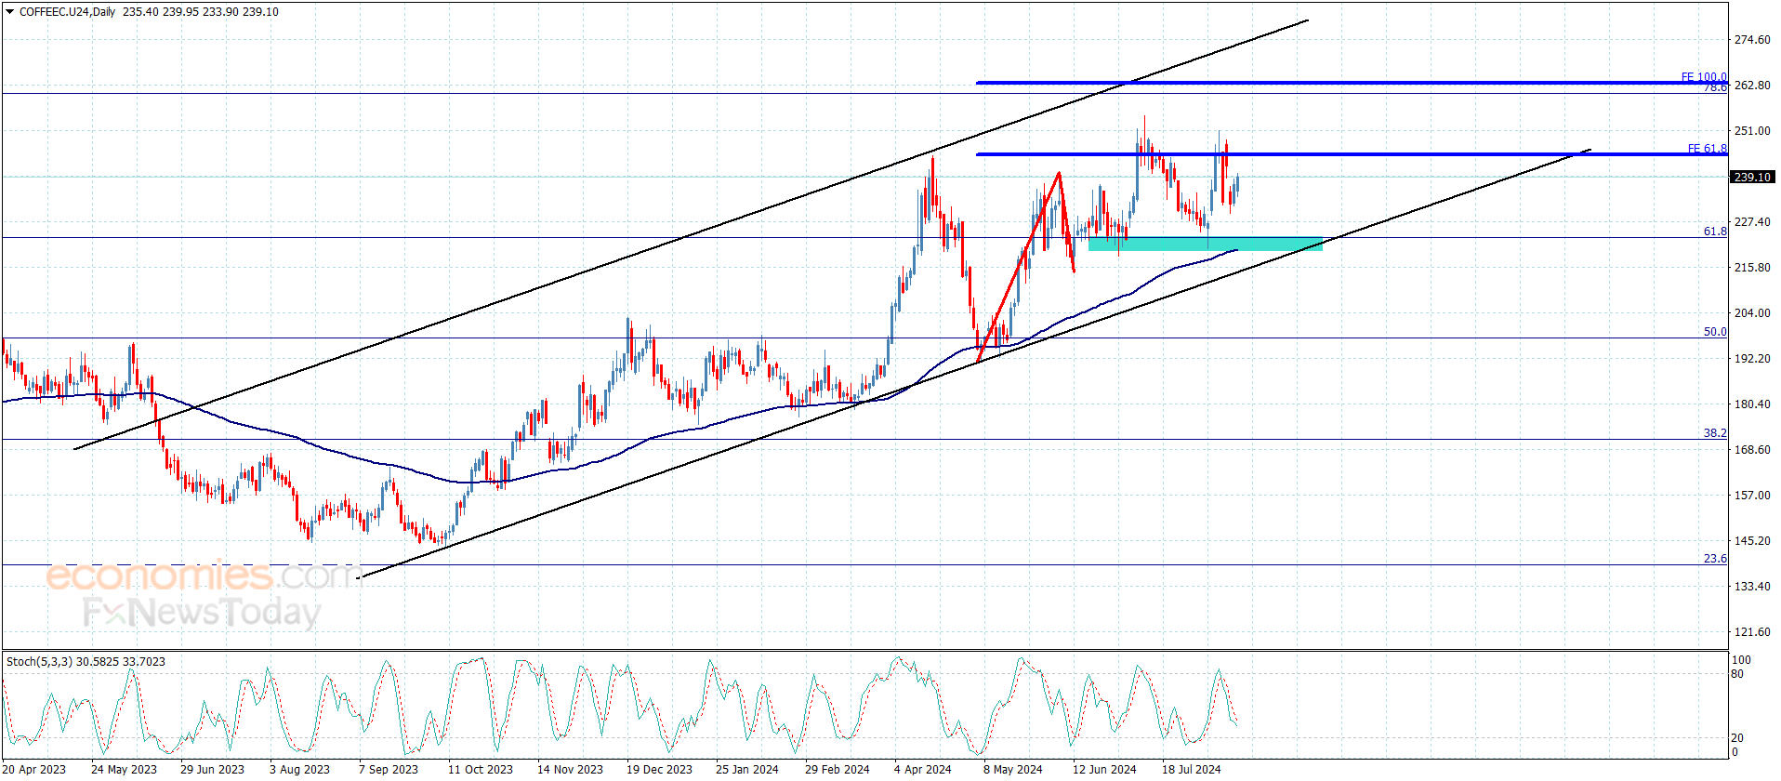This screenshot has width=1781, height=781.
Task: Click the stochastic scale value 80
Action: [x=1737, y=674]
